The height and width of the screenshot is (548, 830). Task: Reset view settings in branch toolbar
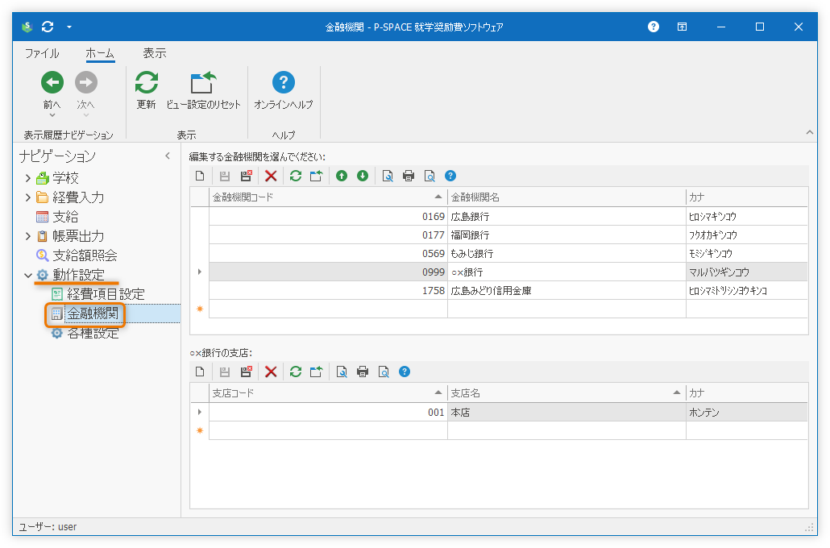click(317, 372)
